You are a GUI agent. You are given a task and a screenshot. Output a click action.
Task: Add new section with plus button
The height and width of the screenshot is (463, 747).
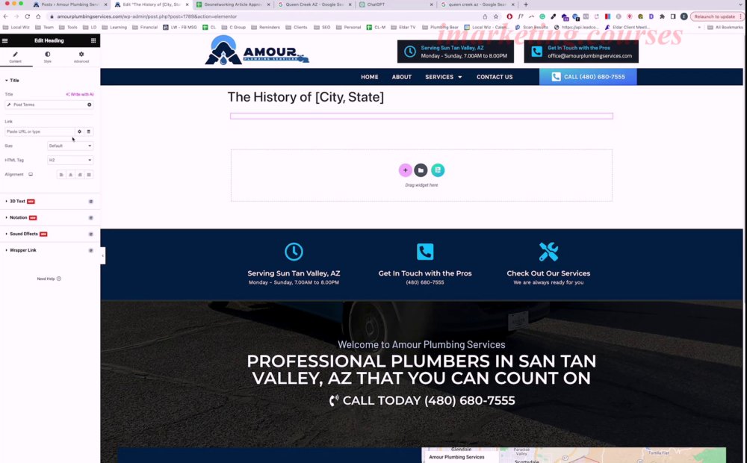tap(406, 170)
